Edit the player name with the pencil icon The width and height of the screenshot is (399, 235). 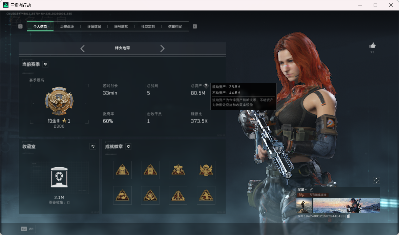(x=311, y=189)
